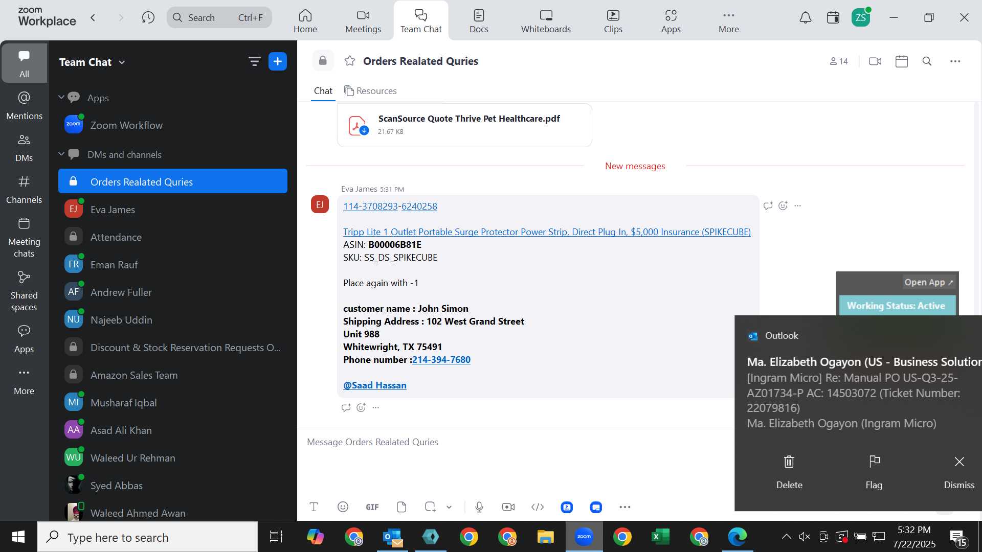The width and height of the screenshot is (982, 552).
Task: Open the Apps tab in the top navigation
Action: (x=671, y=21)
